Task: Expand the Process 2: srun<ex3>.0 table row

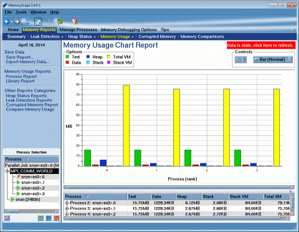Action: pos(67,203)
